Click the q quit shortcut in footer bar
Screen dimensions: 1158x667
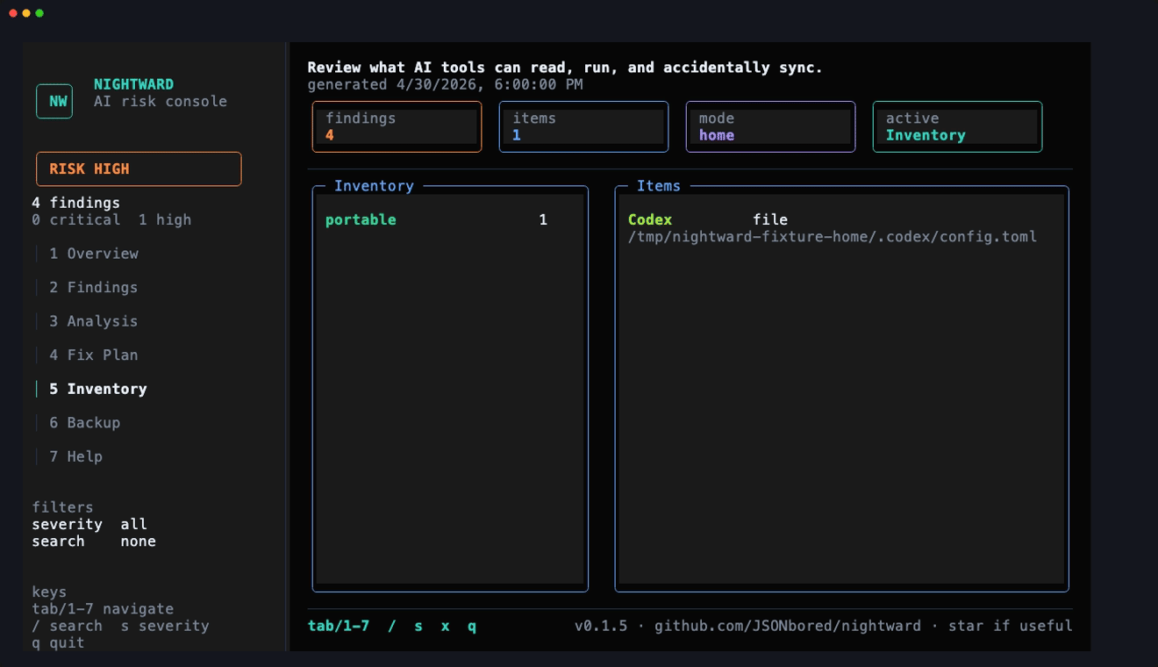472,626
